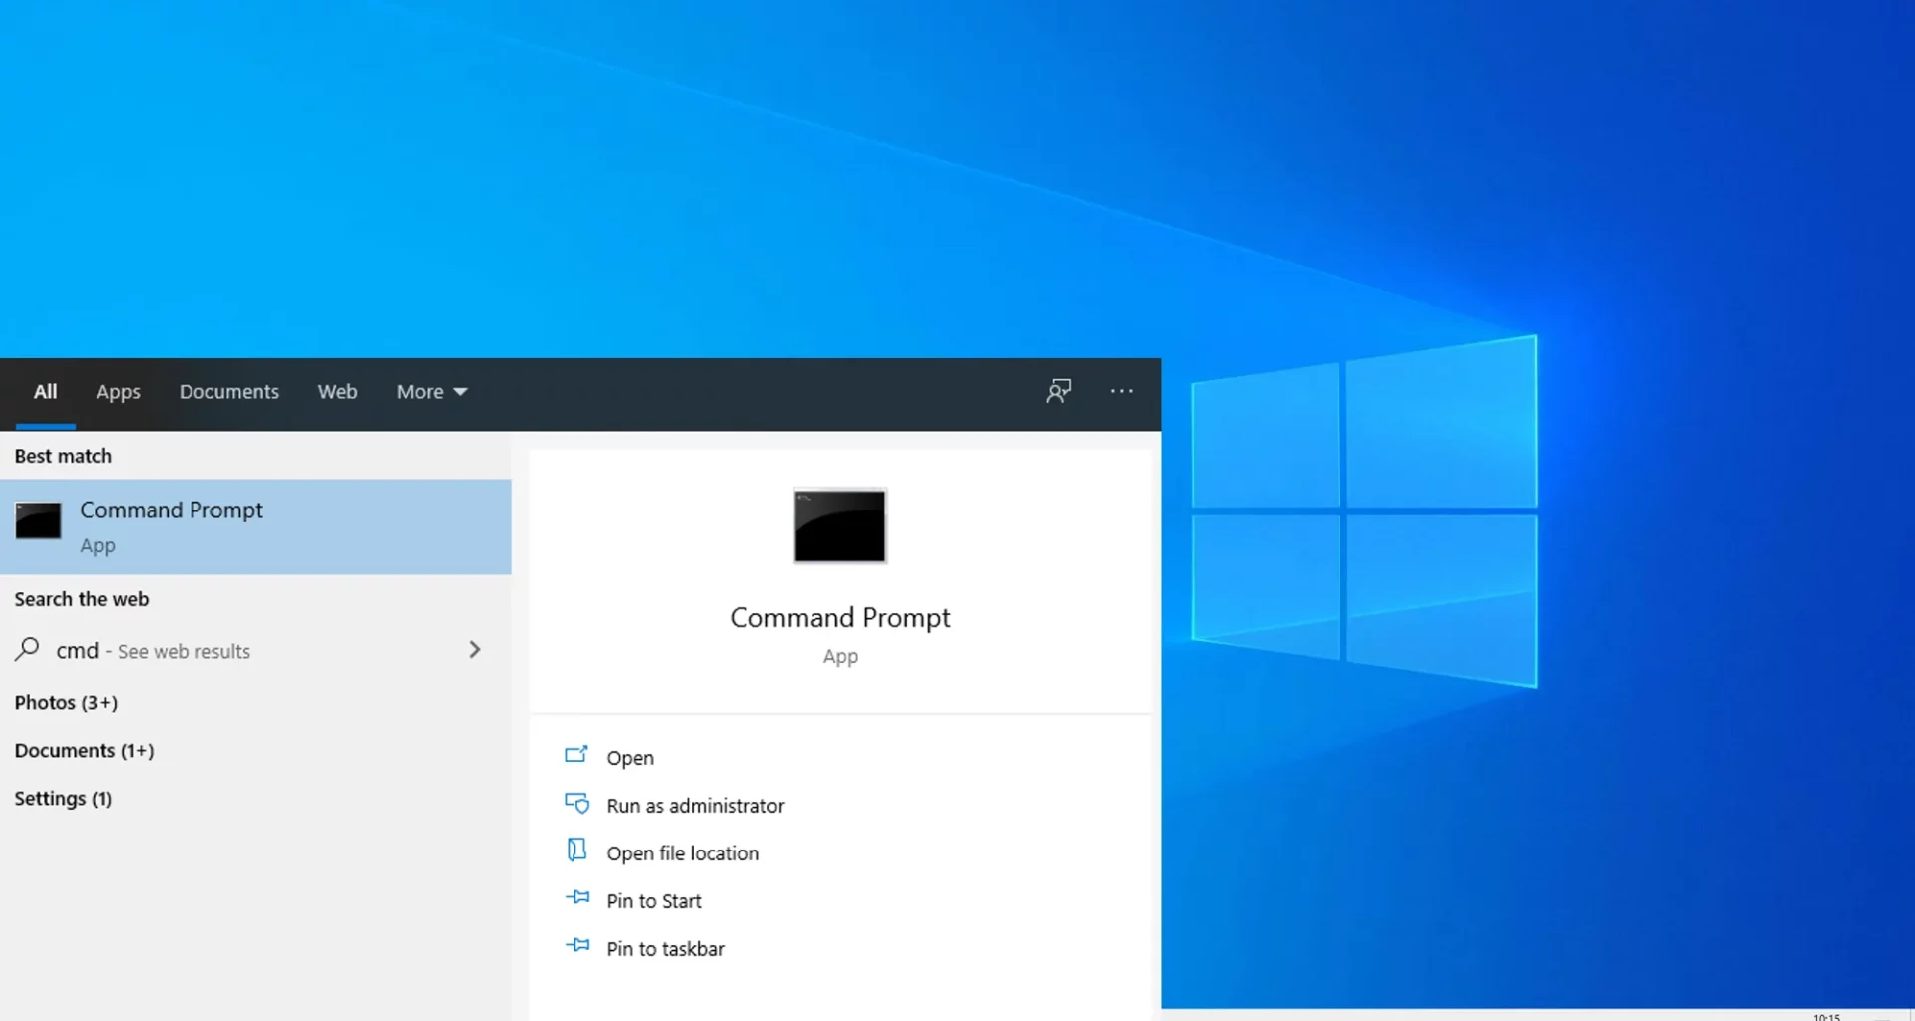The height and width of the screenshot is (1021, 1915).
Task: Open the Documents search tab
Action: [x=229, y=392]
